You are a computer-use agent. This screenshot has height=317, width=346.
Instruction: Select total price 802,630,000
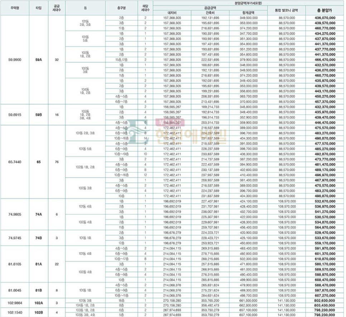(x=325, y=301)
